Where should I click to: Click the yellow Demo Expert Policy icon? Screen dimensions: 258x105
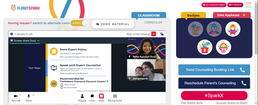(x=54, y=51)
